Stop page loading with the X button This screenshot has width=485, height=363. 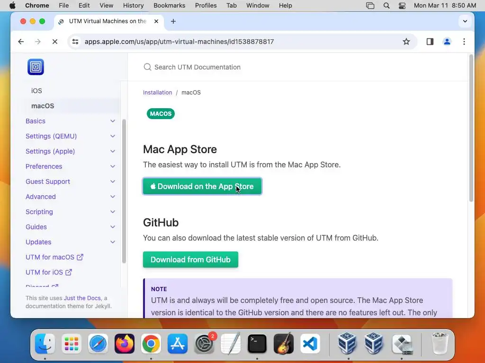tap(55, 42)
